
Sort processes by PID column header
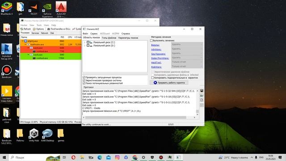62,37
